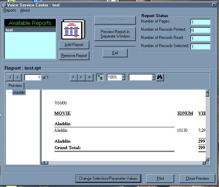Toggle group tree view
Viewport: 219px width, 187px height.
(100, 77)
